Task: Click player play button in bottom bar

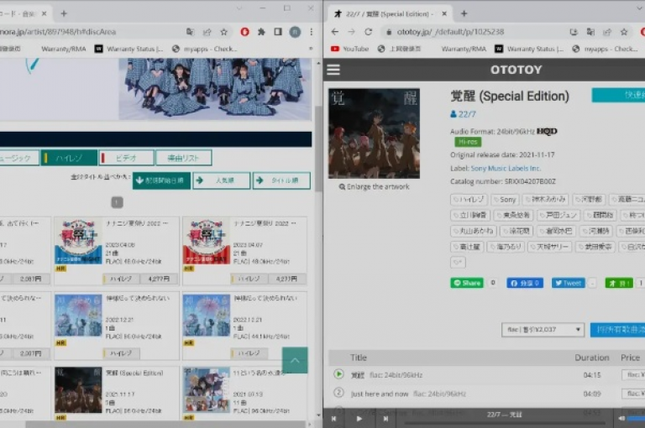Action: 359,419
